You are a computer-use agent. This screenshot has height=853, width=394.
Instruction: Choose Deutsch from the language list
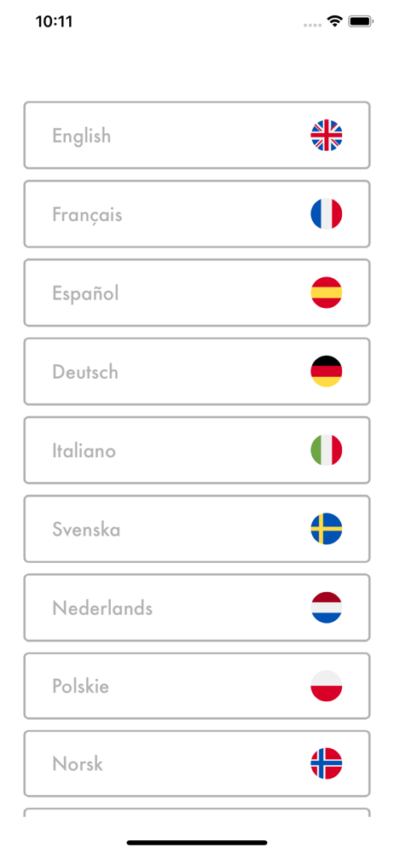[197, 371]
